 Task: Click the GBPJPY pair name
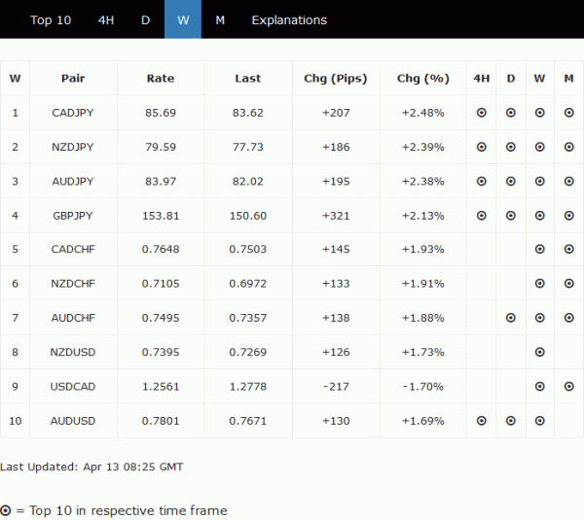72,215
